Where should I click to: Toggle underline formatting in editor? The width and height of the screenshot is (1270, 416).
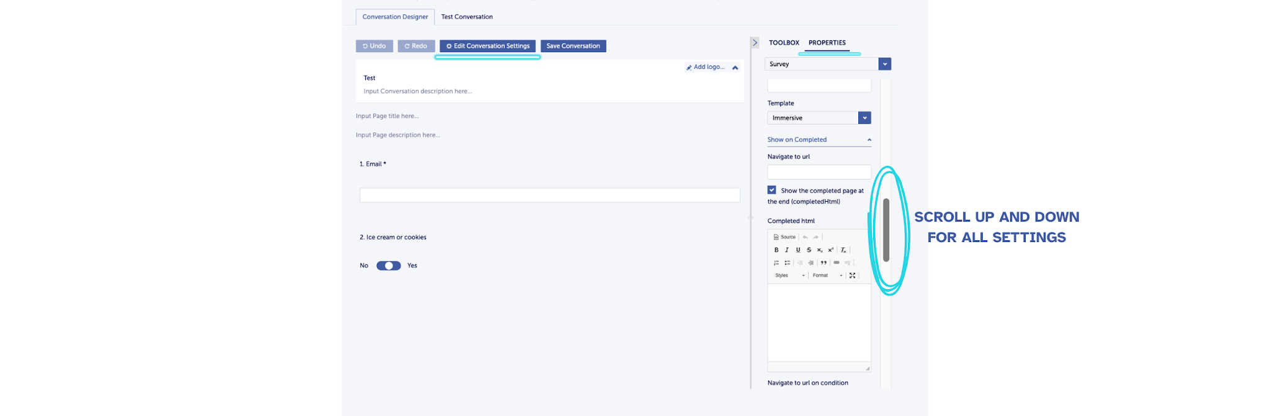[x=798, y=250]
